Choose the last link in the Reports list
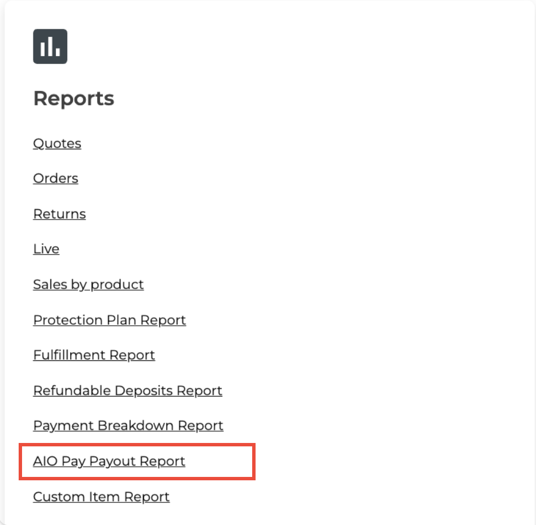This screenshot has height=525, width=536. (x=101, y=497)
